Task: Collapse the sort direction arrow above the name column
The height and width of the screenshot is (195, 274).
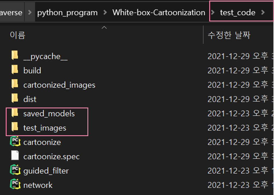Action: [x=104, y=27]
